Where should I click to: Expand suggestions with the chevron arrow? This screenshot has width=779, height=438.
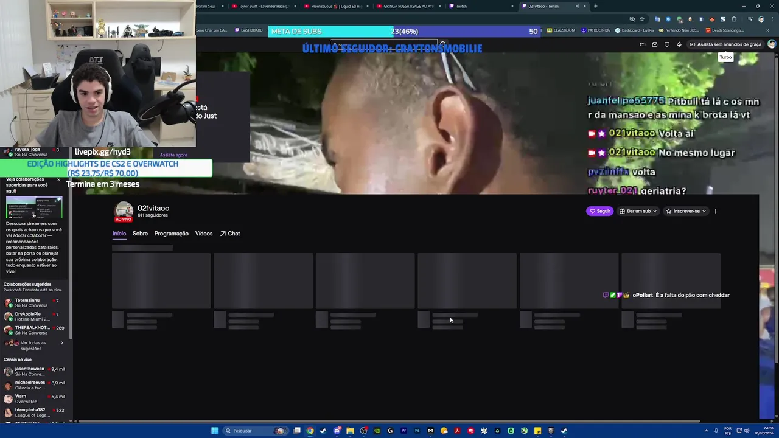[x=61, y=343]
